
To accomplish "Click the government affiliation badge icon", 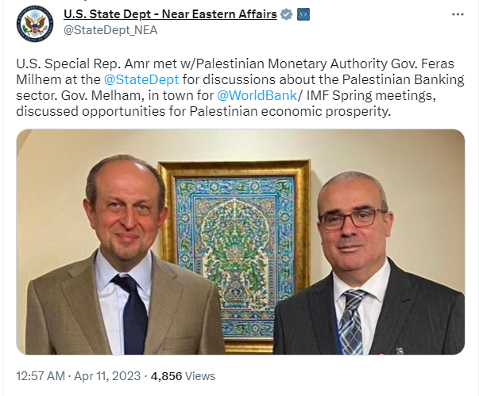I will coord(303,14).
